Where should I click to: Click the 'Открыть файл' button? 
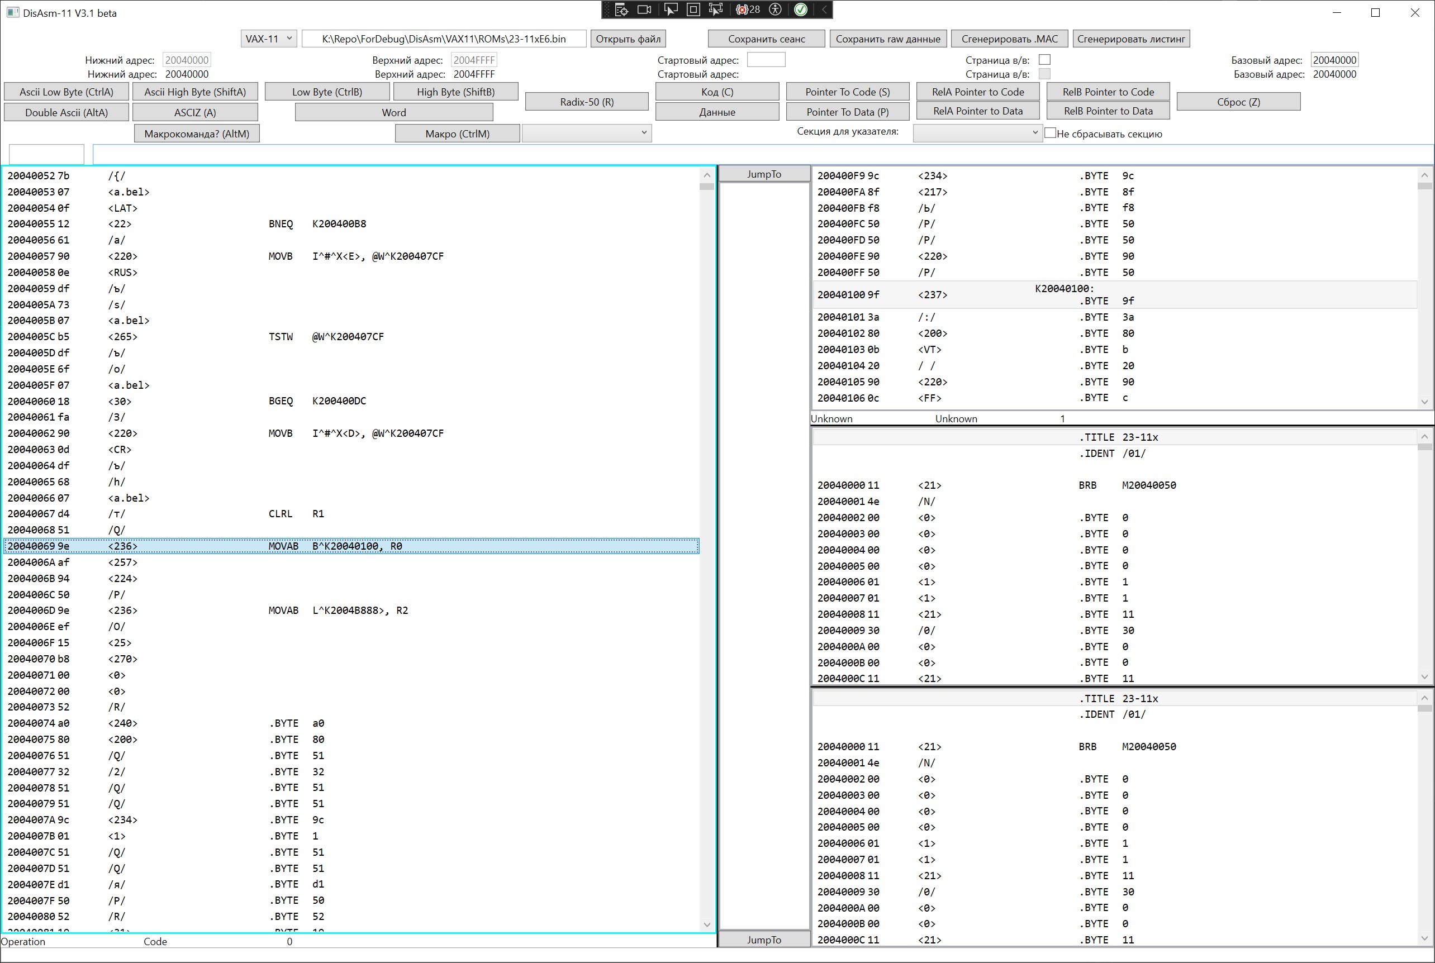tap(628, 39)
